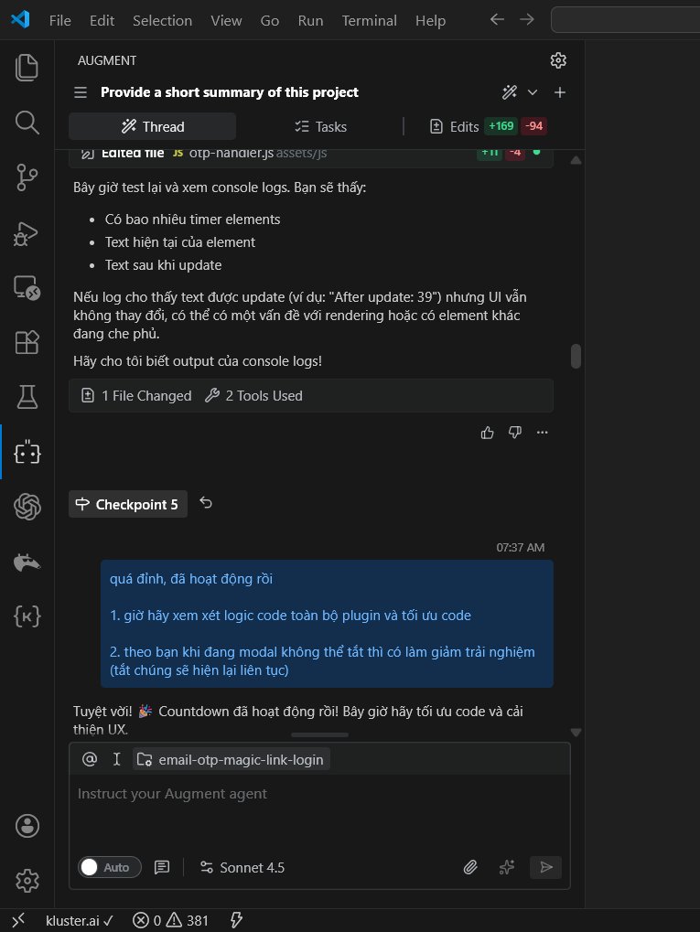The width and height of the screenshot is (700, 932).
Task: Revert to Checkpoint 5 using undo arrow
Action: tap(206, 504)
